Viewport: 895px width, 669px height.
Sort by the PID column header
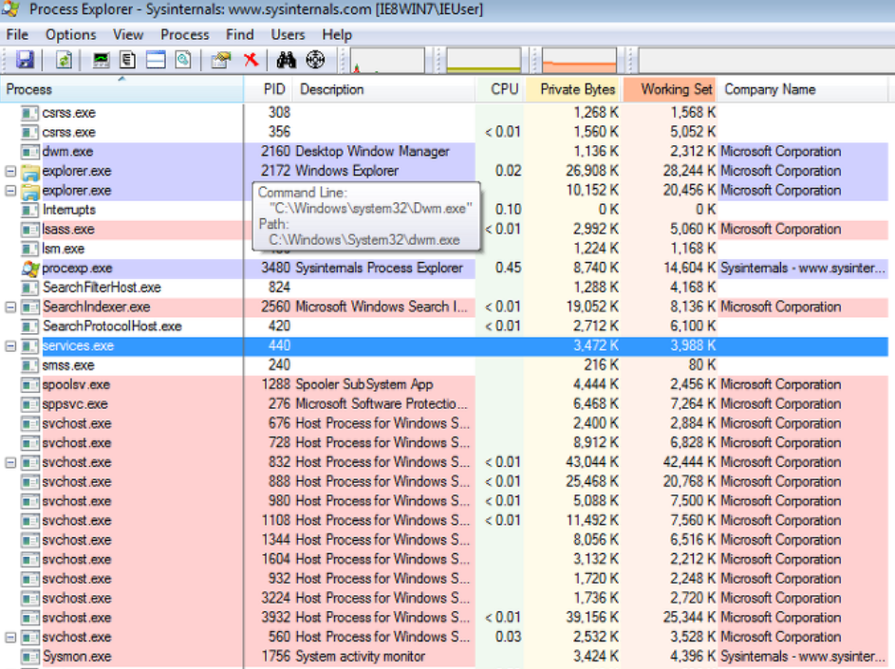(x=269, y=89)
